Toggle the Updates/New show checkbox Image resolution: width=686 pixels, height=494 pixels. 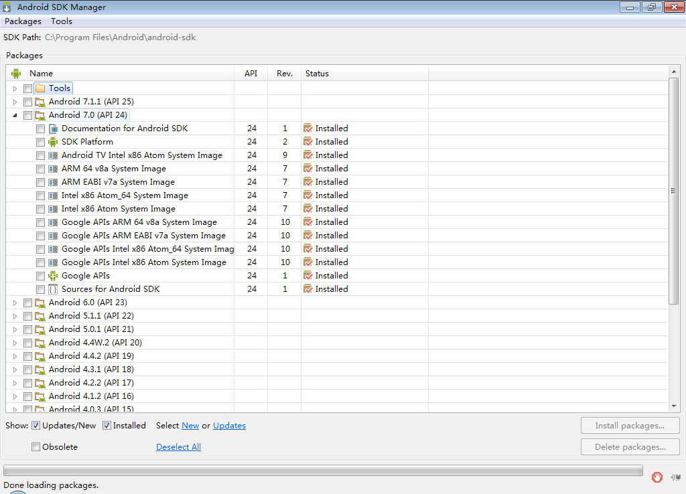point(36,425)
